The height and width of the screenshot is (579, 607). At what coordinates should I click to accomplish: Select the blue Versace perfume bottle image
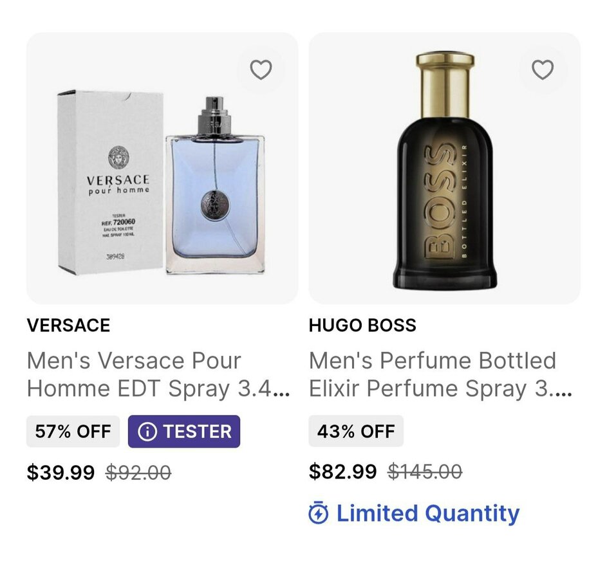click(x=214, y=193)
